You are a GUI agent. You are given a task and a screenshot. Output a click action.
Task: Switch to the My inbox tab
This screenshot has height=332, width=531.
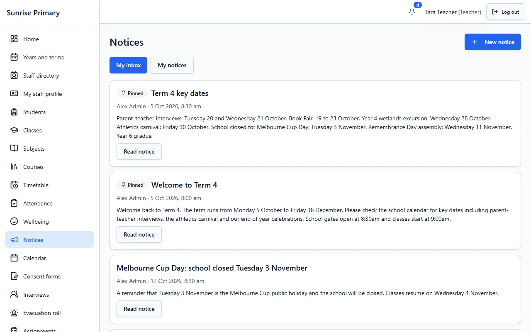(128, 65)
